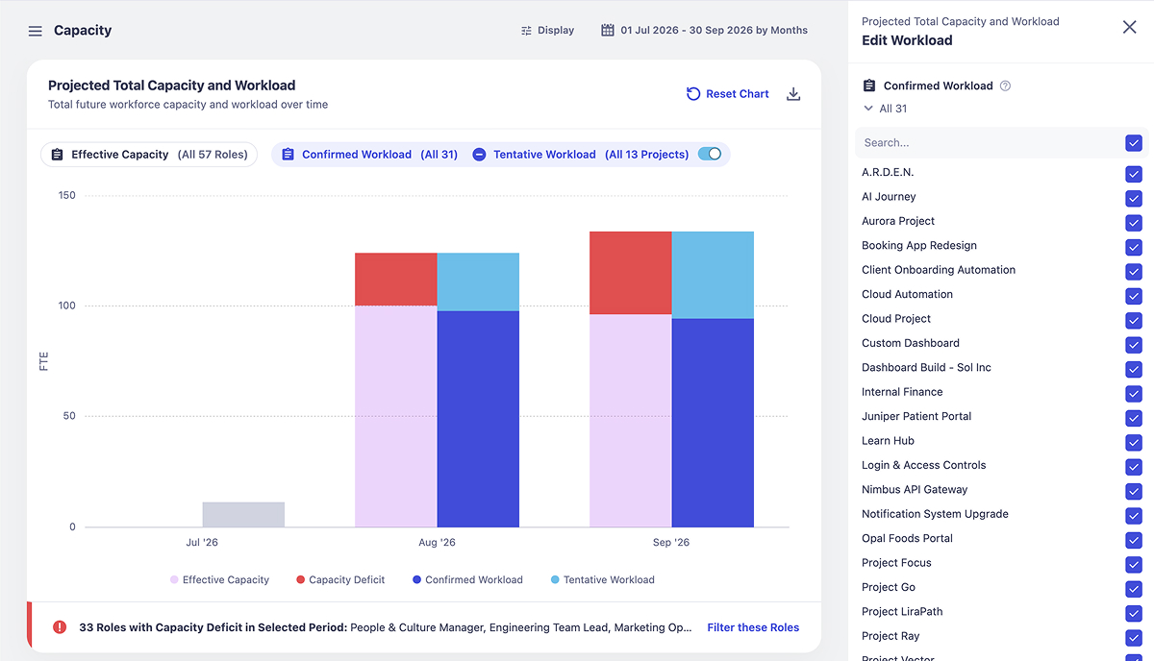Uncheck the Booking App Redesign checkbox
Screen dimensions: 1154x661
pos(1134,247)
